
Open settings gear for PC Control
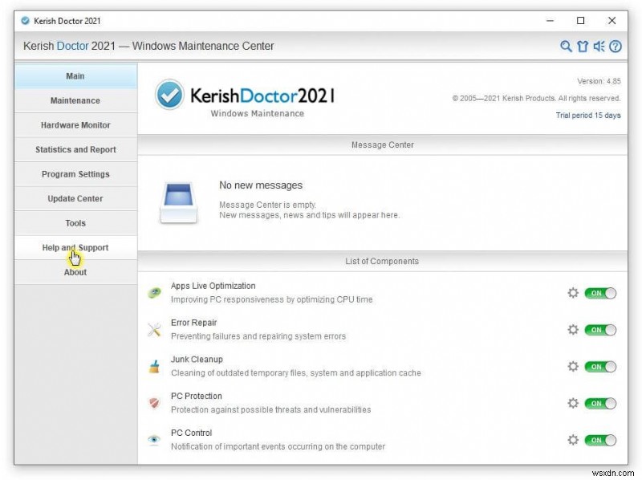click(573, 441)
